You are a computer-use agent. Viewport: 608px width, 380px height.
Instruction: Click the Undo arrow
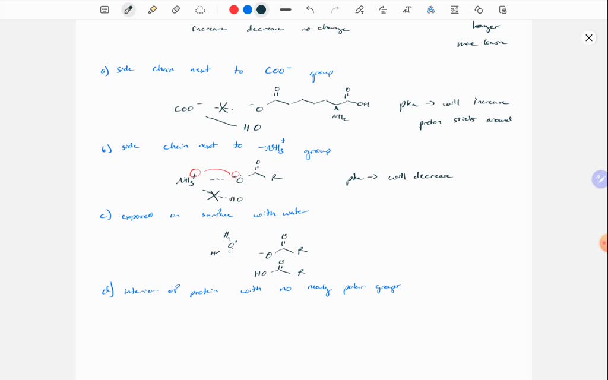(x=310, y=9)
